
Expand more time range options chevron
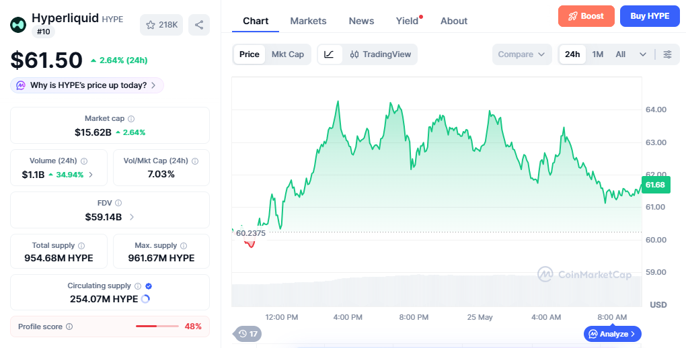[643, 54]
